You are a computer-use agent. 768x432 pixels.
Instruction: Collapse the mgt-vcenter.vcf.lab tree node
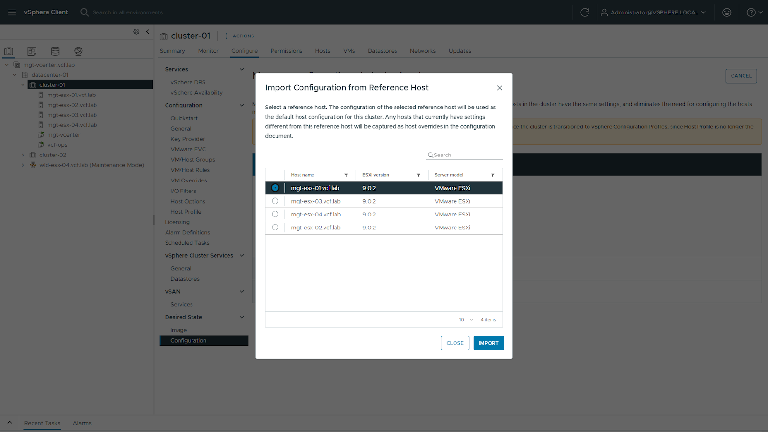click(7, 65)
